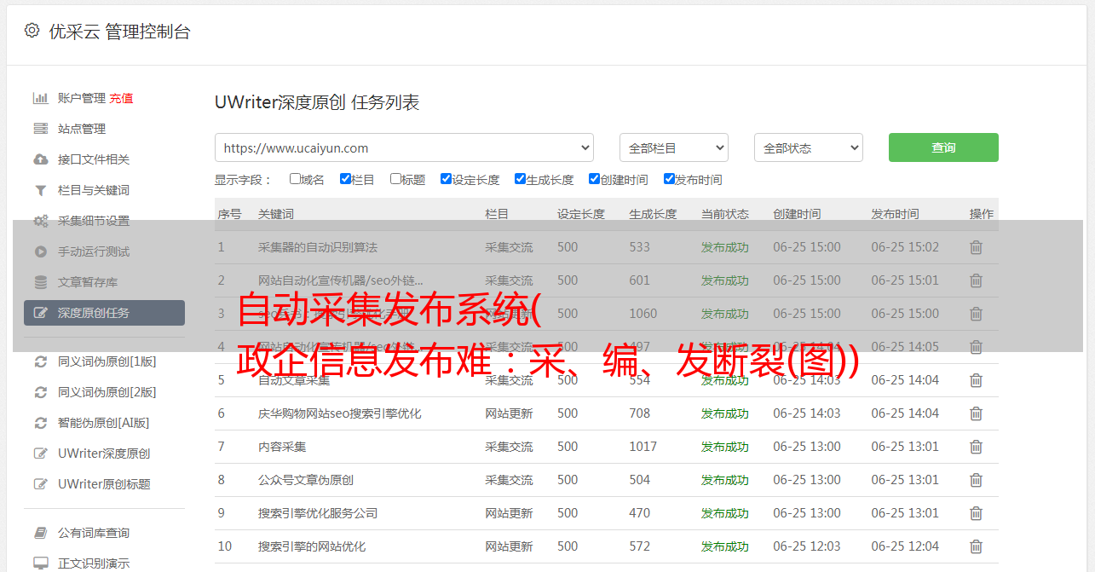Click keyword 内容采集 in row 7

282,447
